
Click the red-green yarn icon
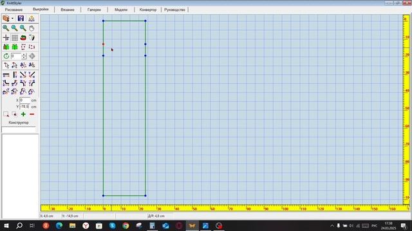[23, 38]
